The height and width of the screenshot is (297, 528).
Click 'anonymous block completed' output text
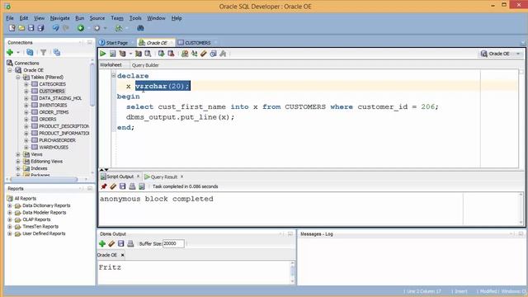coord(157,199)
